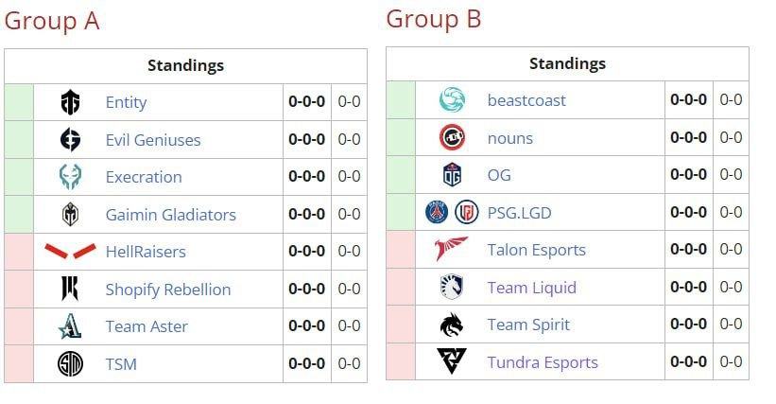Click the Group B heading
776x404 pixels.
tap(434, 18)
